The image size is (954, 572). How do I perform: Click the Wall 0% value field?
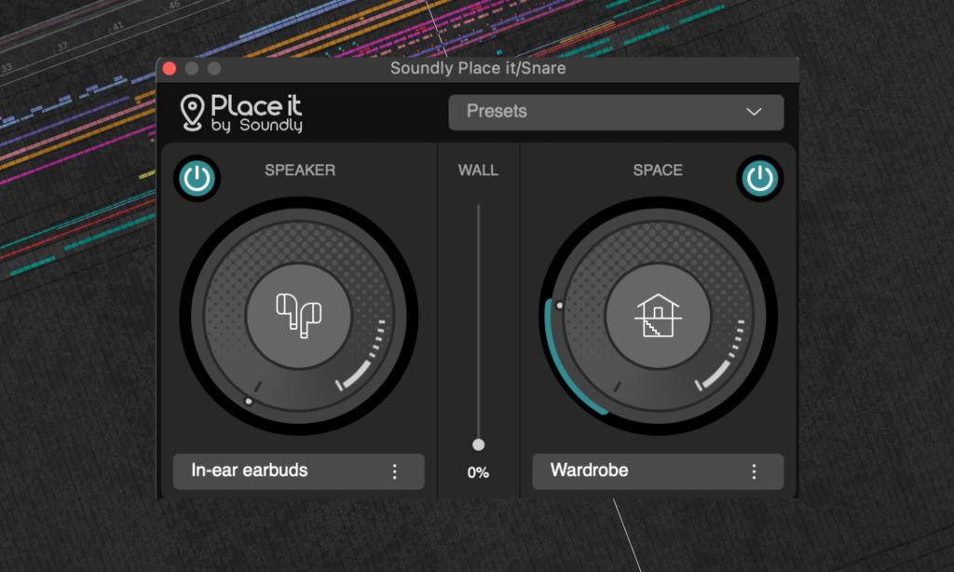478,472
